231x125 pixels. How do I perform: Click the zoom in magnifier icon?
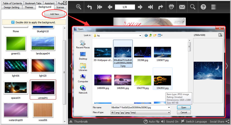[x=79, y=7]
